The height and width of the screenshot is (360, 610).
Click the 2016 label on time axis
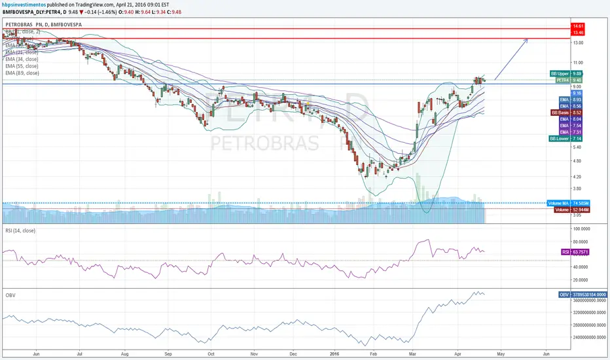pyautogui.click(x=334, y=354)
